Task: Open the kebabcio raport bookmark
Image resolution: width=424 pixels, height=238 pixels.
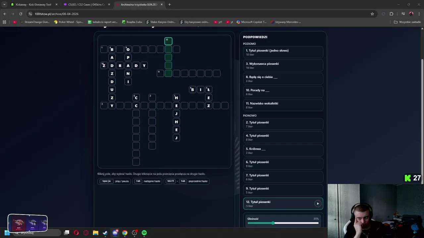Action: point(103,22)
